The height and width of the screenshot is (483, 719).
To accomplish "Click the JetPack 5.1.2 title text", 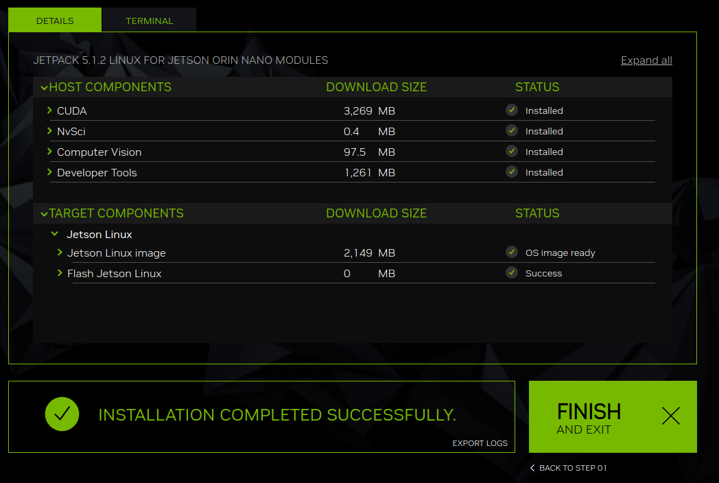I will point(180,60).
